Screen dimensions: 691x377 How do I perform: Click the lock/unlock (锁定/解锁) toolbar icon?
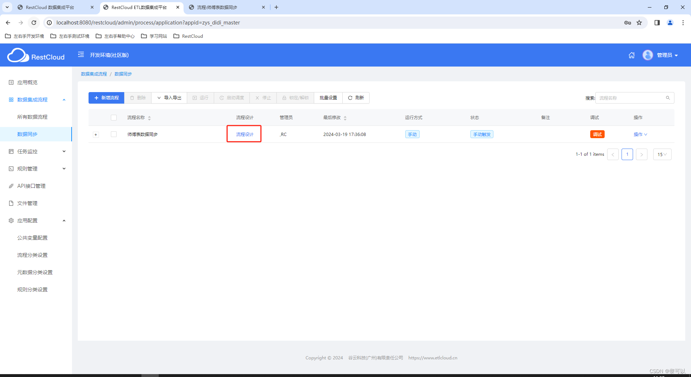coord(295,97)
